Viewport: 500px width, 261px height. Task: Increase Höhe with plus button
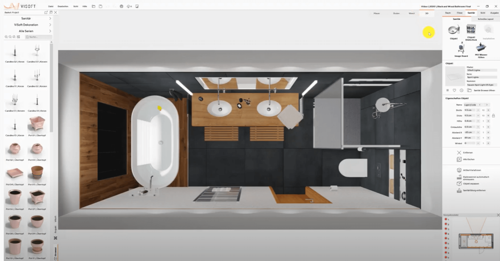(x=488, y=121)
